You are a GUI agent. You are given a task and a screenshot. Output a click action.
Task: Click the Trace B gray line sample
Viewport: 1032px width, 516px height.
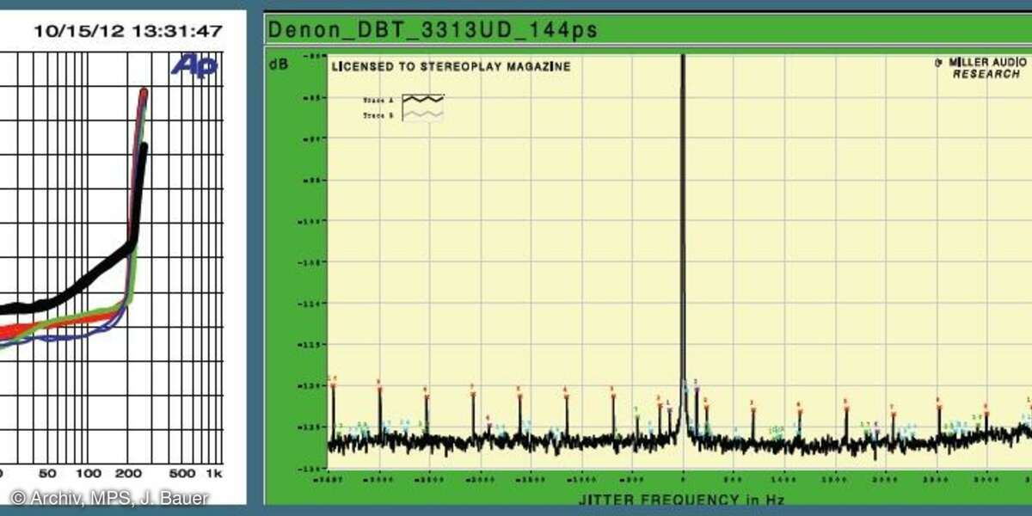(424, 115)
